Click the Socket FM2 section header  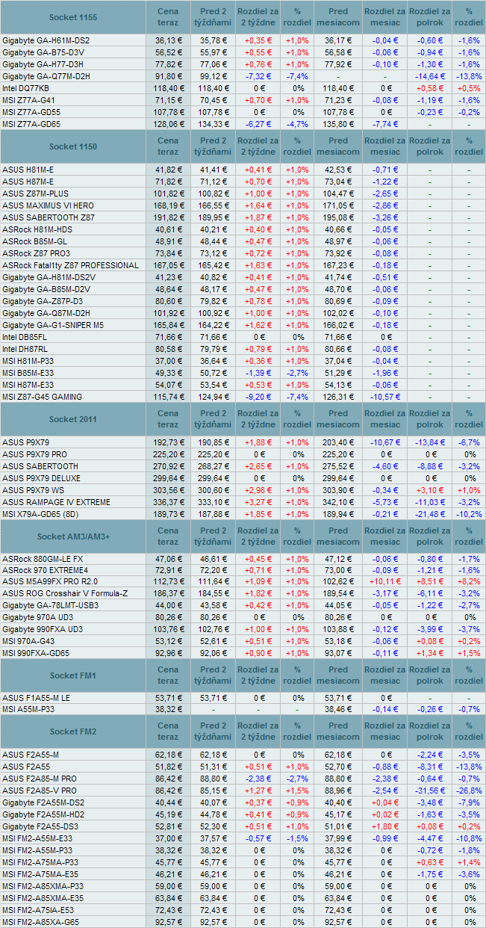coord(72,731)
